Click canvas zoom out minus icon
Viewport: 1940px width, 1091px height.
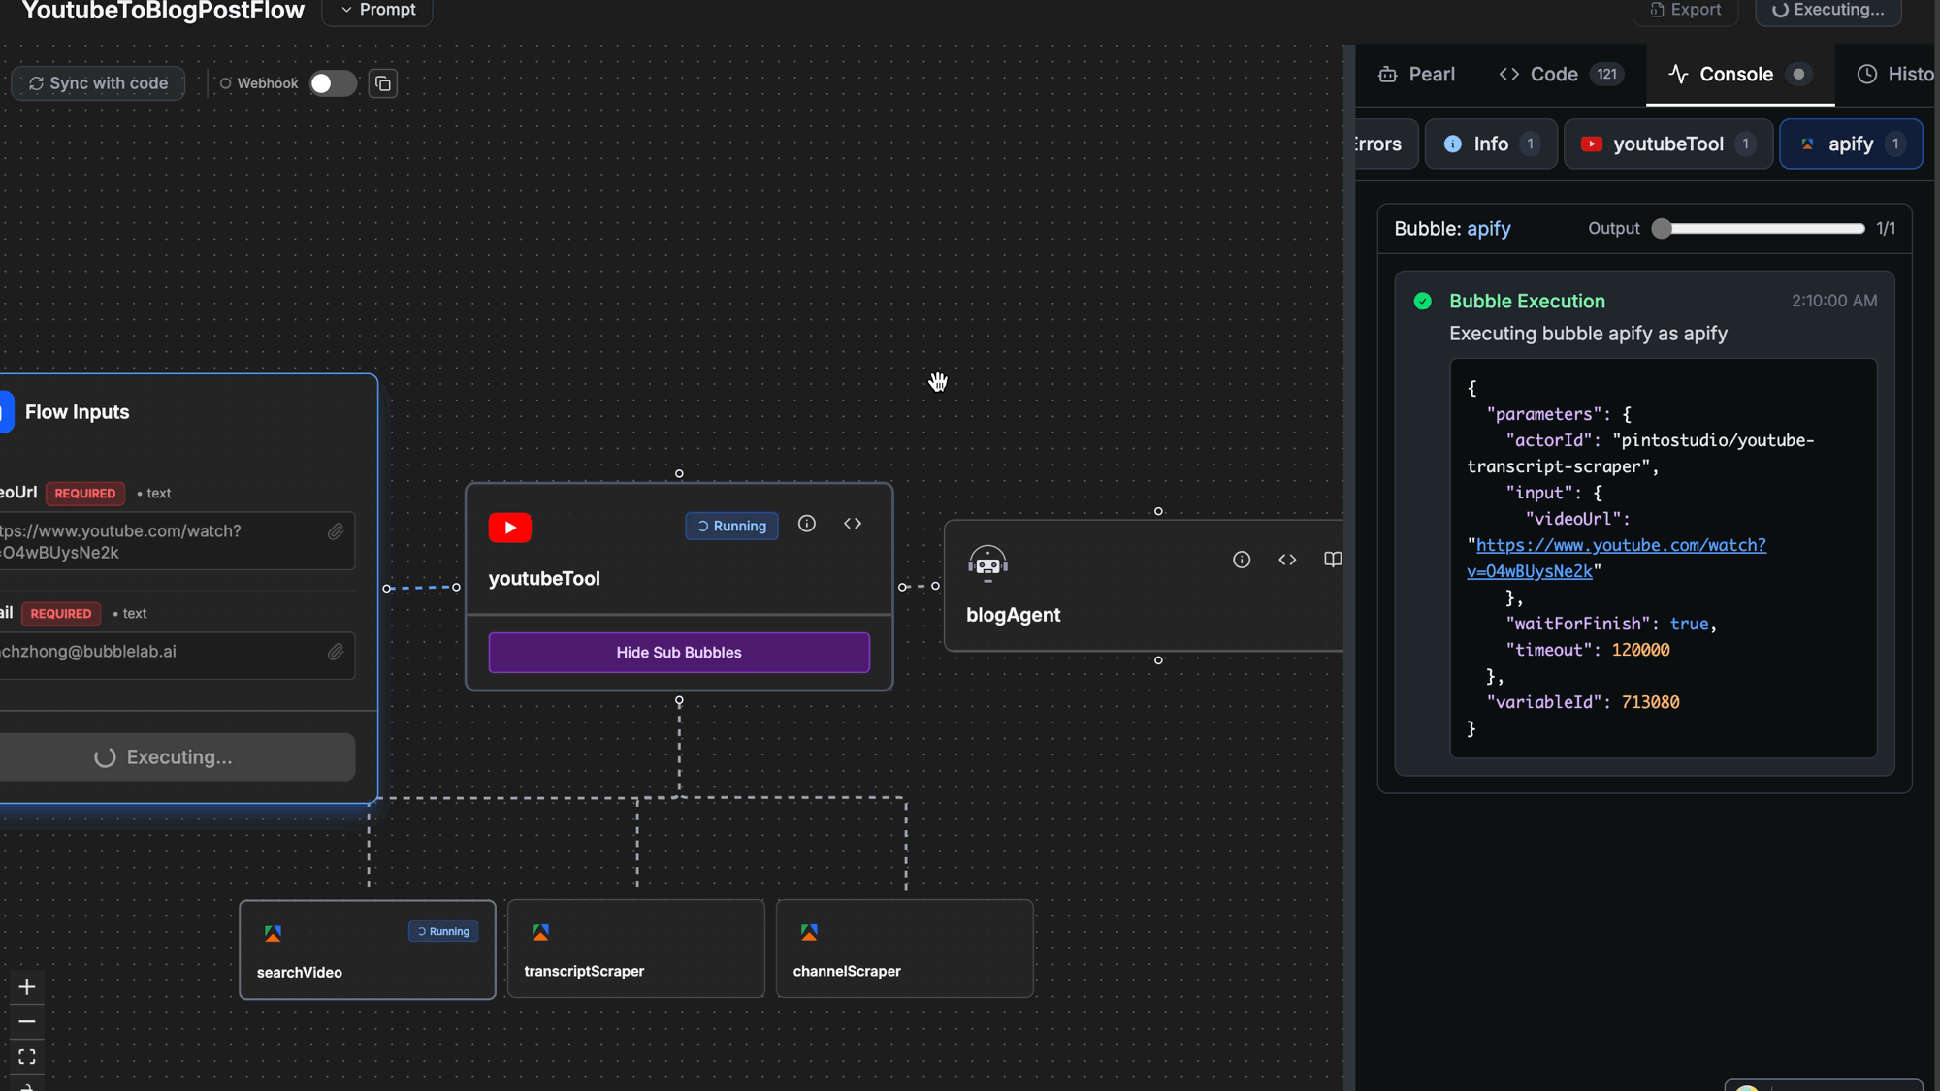(27, 1022)
